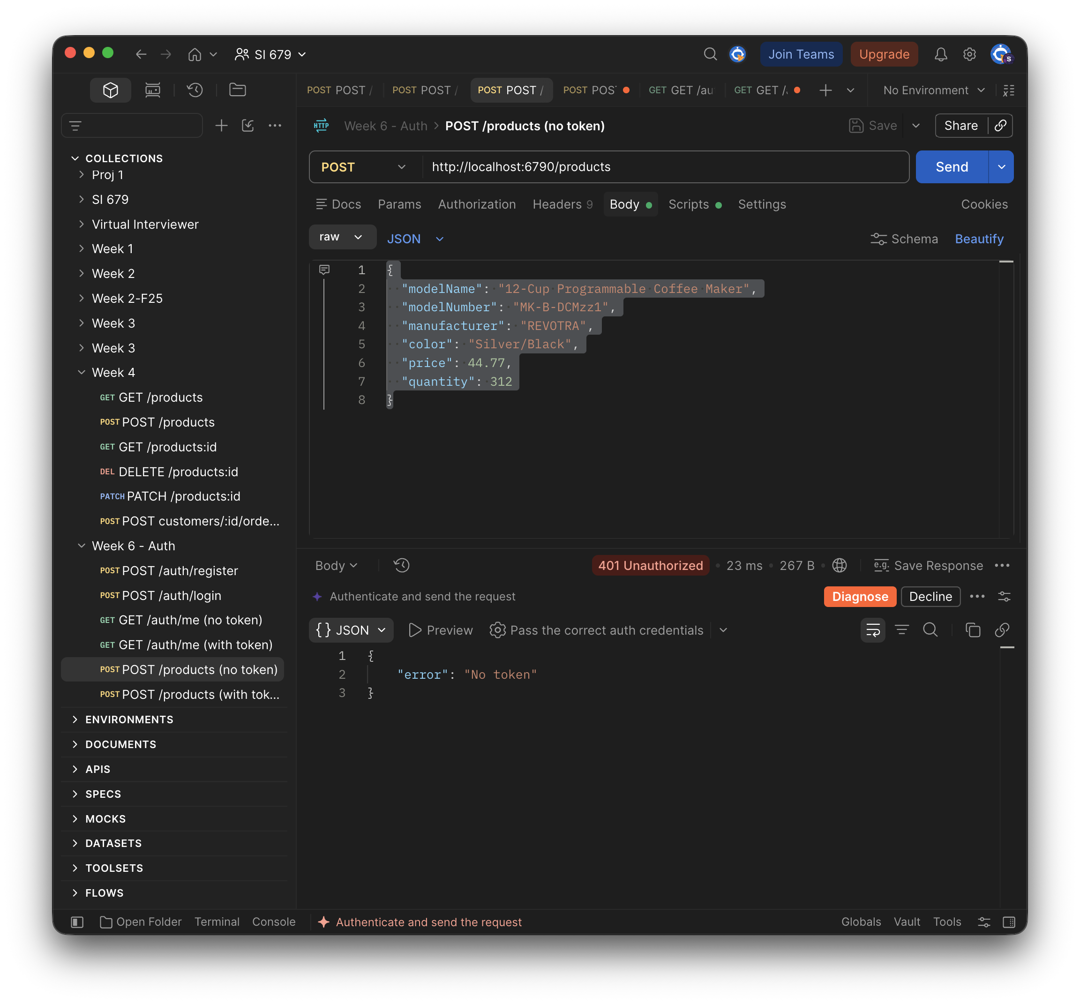Image resolution: width=1080 pixels, height=1004 pixels.
Task: Open the response JSON format dropdown
Action: click(x=351, y=630)
